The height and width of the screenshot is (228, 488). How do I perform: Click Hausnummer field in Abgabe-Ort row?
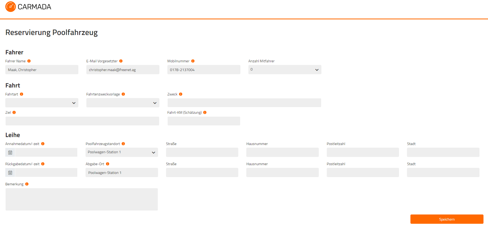282,173
